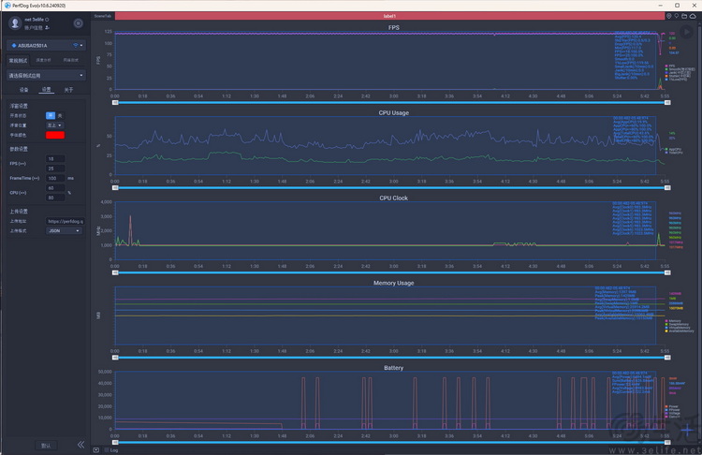Open the 关于 about sub-tab

(x=68, y=90)
